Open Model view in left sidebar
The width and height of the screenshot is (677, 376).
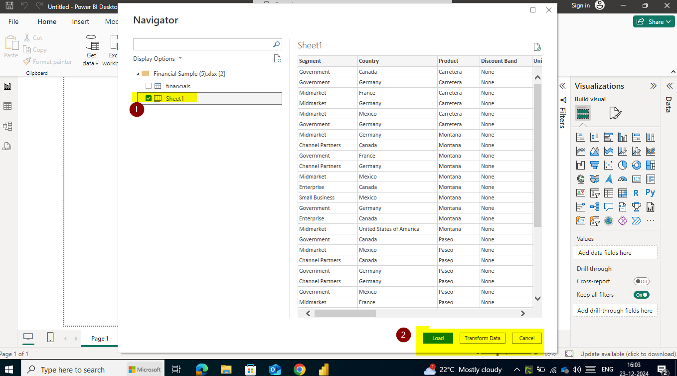coord(7,126)
